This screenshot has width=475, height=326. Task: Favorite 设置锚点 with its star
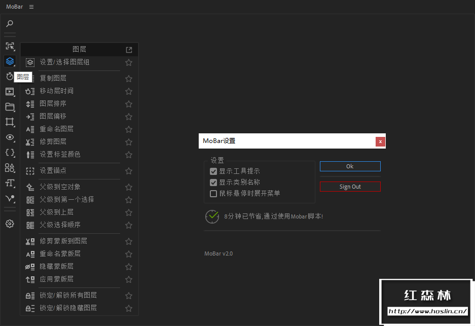click(x=129, y=171)
